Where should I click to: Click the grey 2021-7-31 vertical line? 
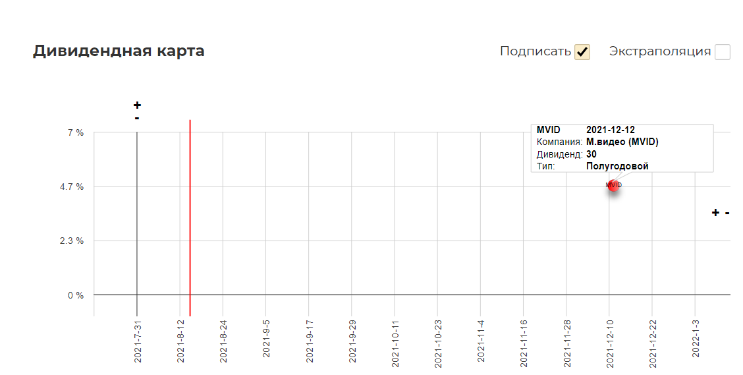click(137, 223)
